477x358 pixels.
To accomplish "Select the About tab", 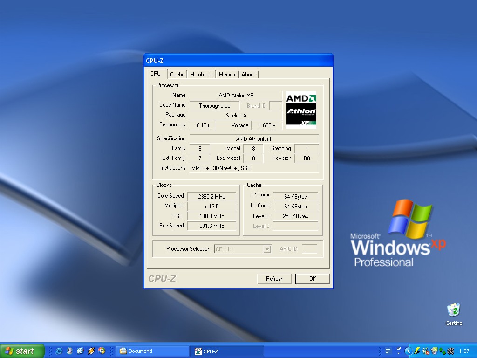I will click(248, 75).
